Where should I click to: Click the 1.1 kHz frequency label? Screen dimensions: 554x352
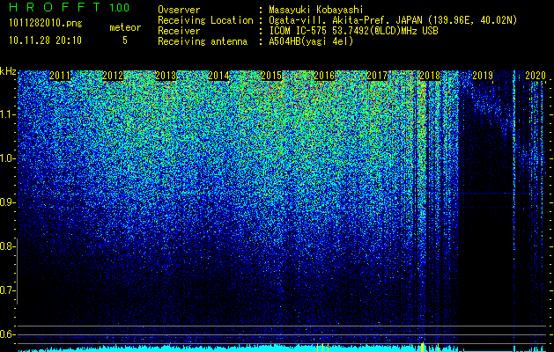[x=7, y=114]
